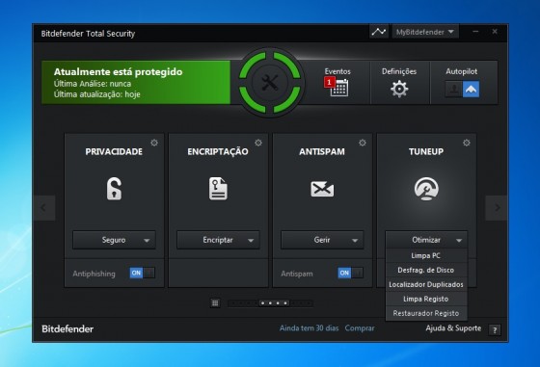540x367 pixels.
Task: Open the module list grid icon
Action: [x=215, y=303]
